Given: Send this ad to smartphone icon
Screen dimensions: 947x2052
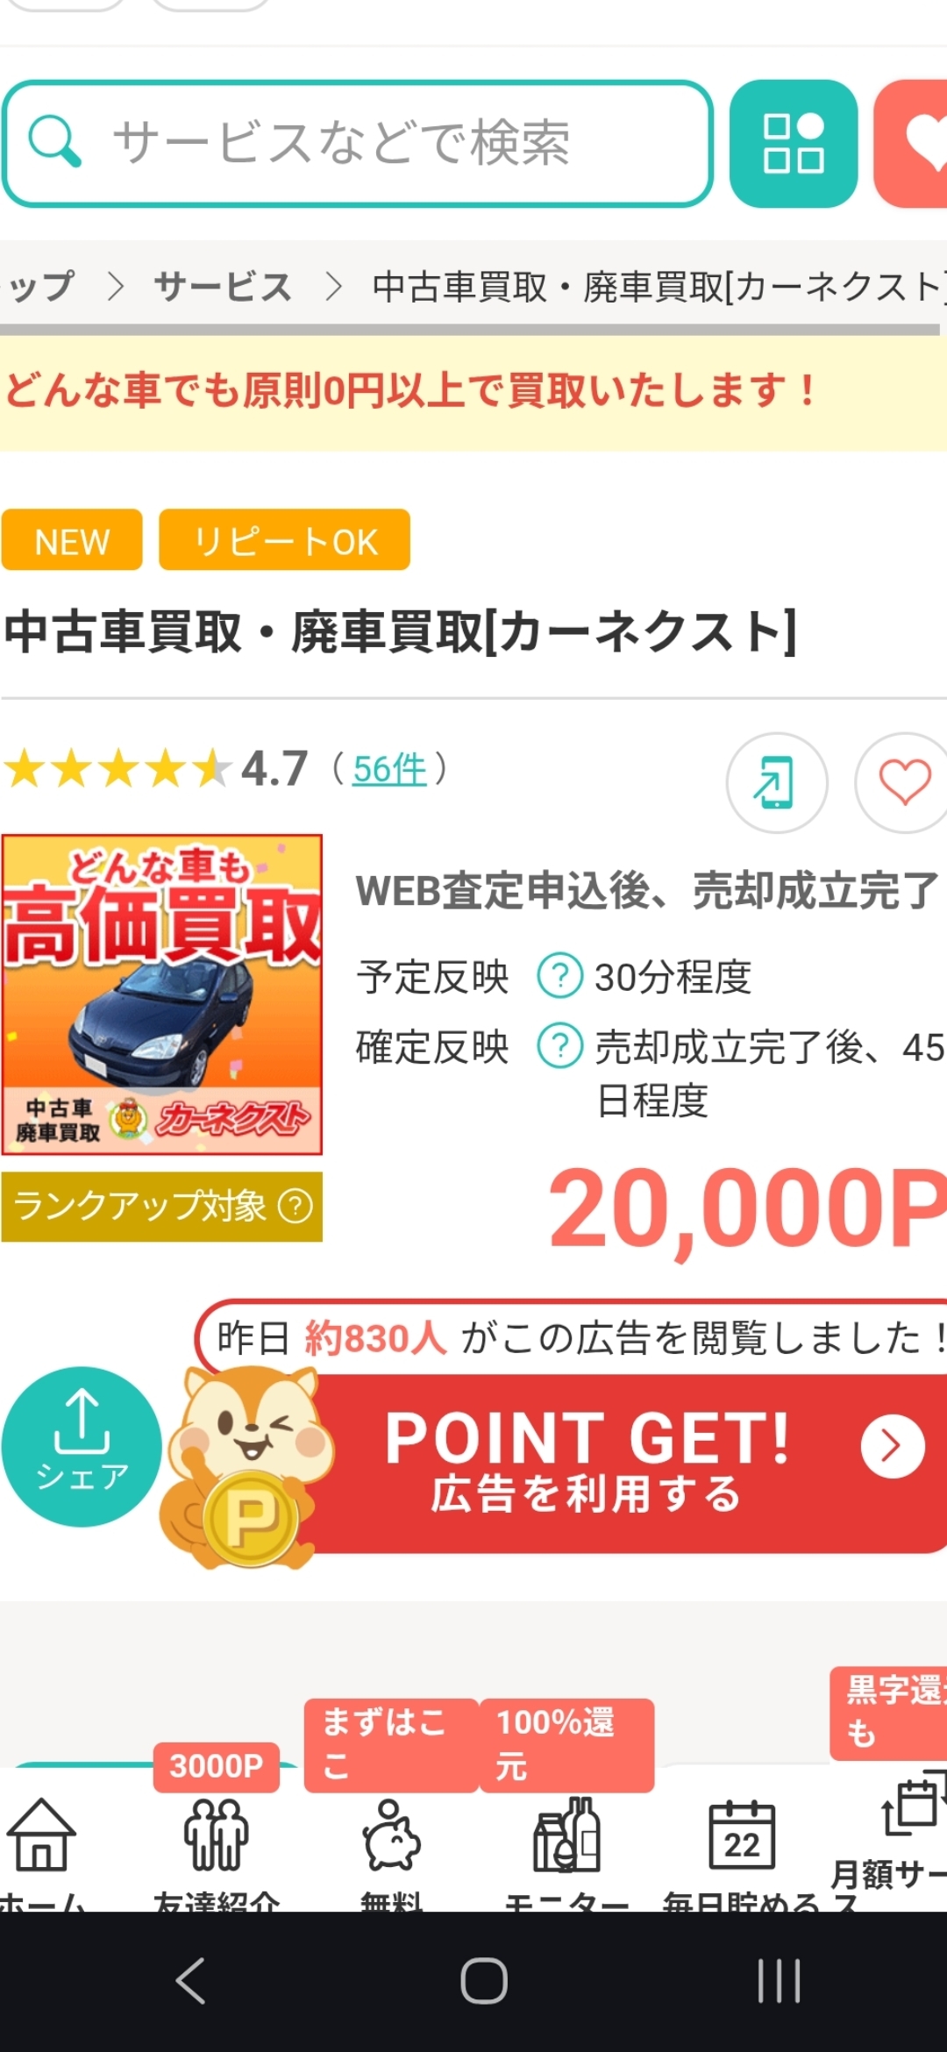Looking at the screenshot, I should [776, 782].
